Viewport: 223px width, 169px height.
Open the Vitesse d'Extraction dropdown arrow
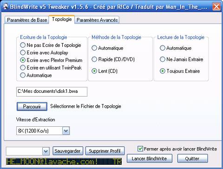pyautogui.click(x=66, y=131)
